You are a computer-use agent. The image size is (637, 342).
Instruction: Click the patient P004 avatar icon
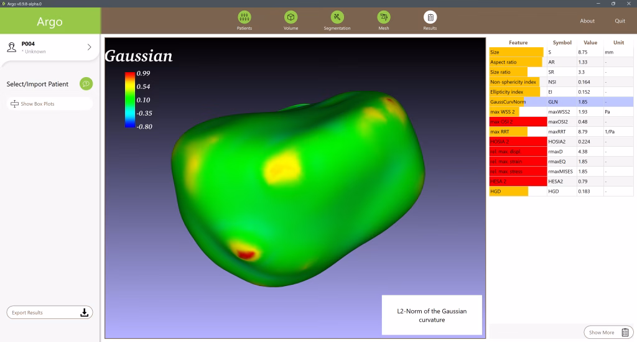(x=12, y=47)
